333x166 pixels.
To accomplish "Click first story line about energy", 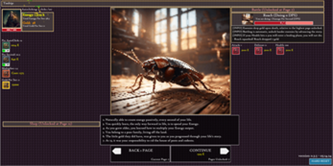I will coord(147,119).
